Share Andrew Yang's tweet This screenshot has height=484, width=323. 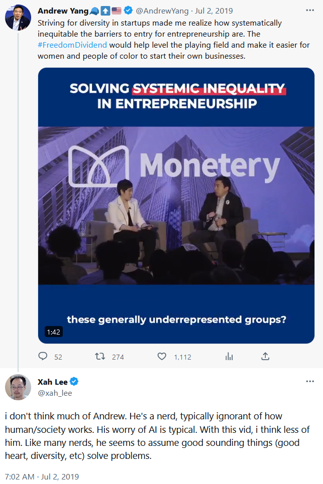265,357
